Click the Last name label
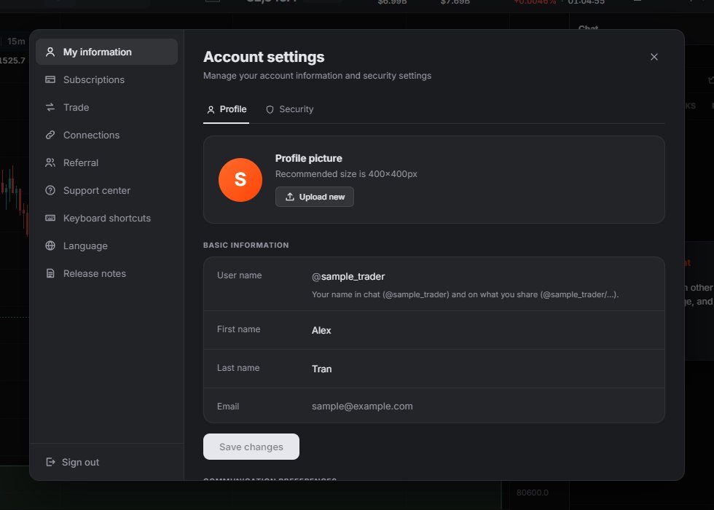The width and height of the screenshot is (714, 510). pyautogui.click(x=238, y=367)
